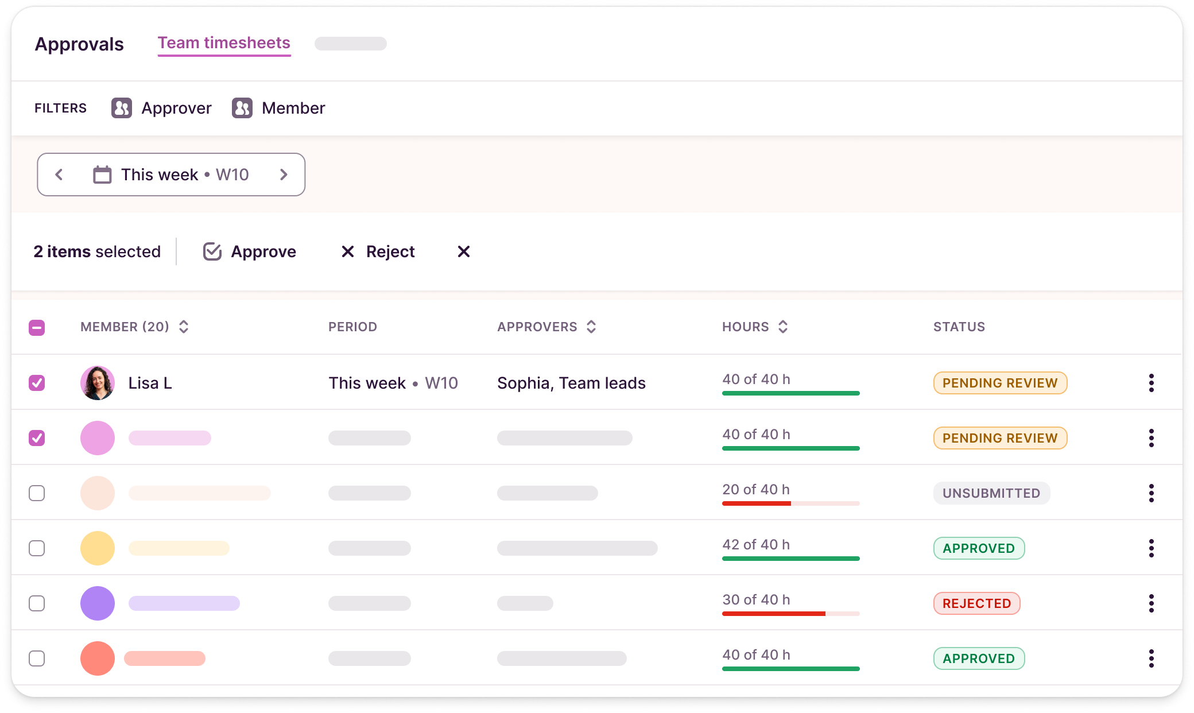
Task: Dismiss the selection with X icon
Action: [464, 251]
